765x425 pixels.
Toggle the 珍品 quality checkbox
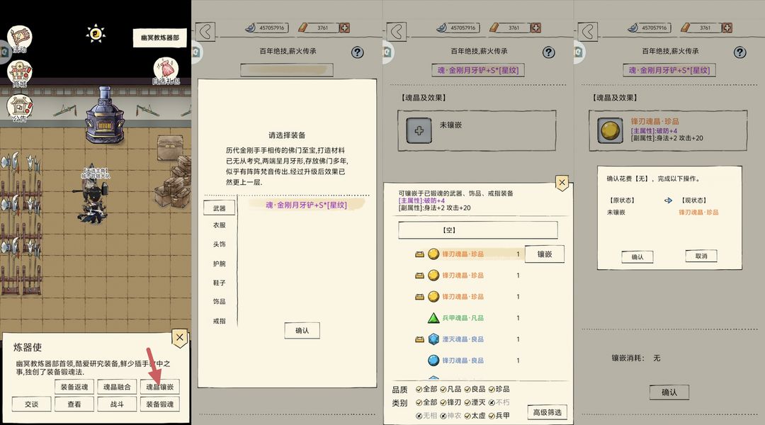(x=499, y=389)
